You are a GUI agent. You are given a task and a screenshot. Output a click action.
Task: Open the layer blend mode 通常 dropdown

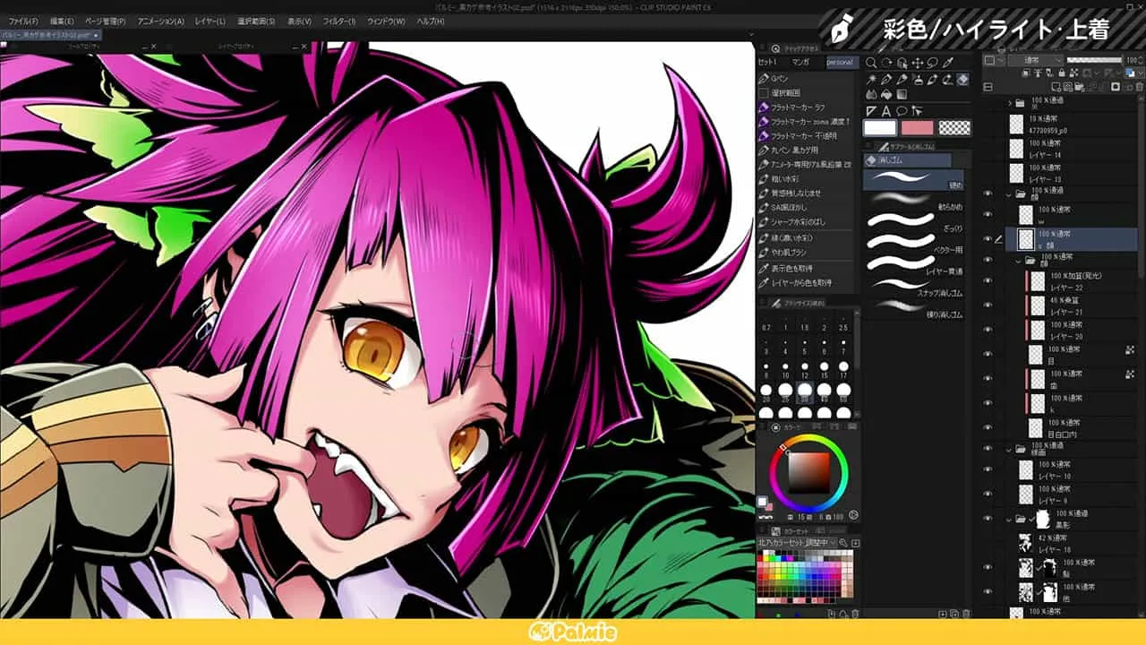coord(1039,59)
